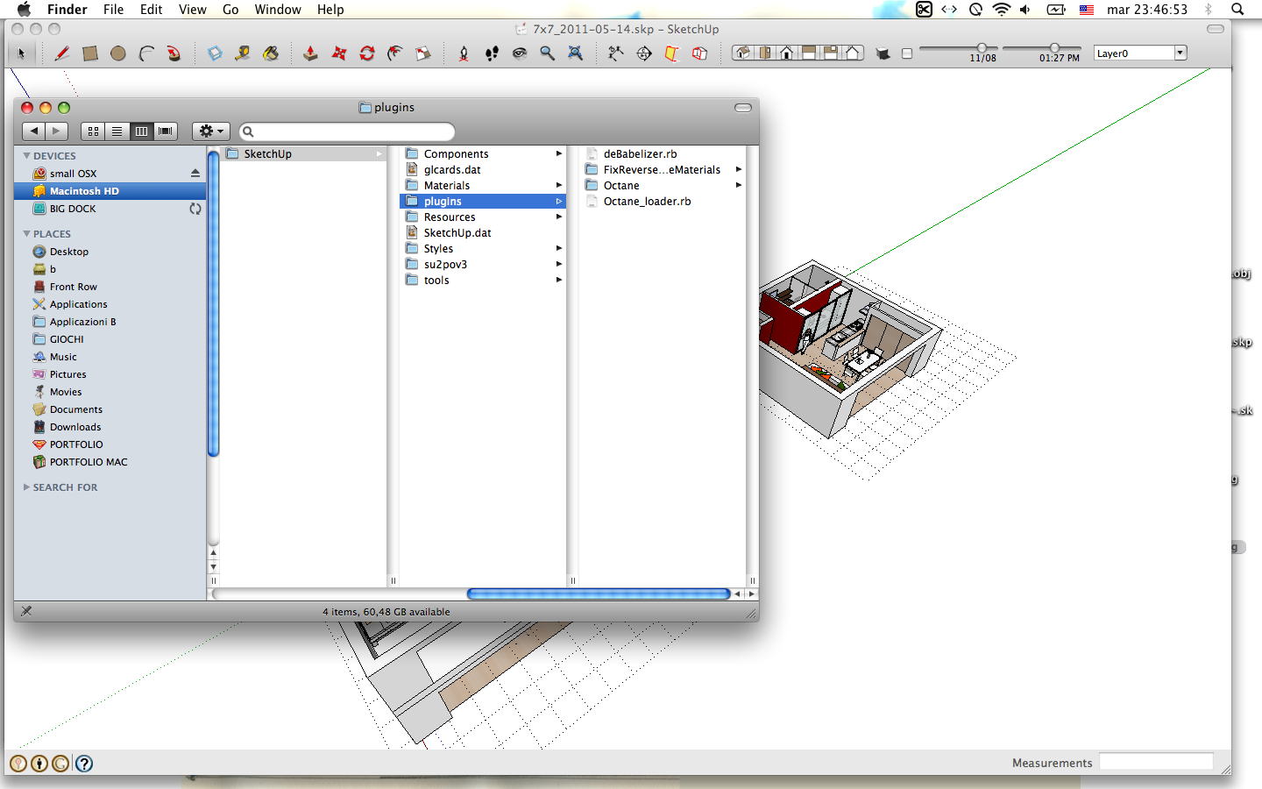Pick the Scale tool
Screen dimensions: 1262x789
(423, 53)
